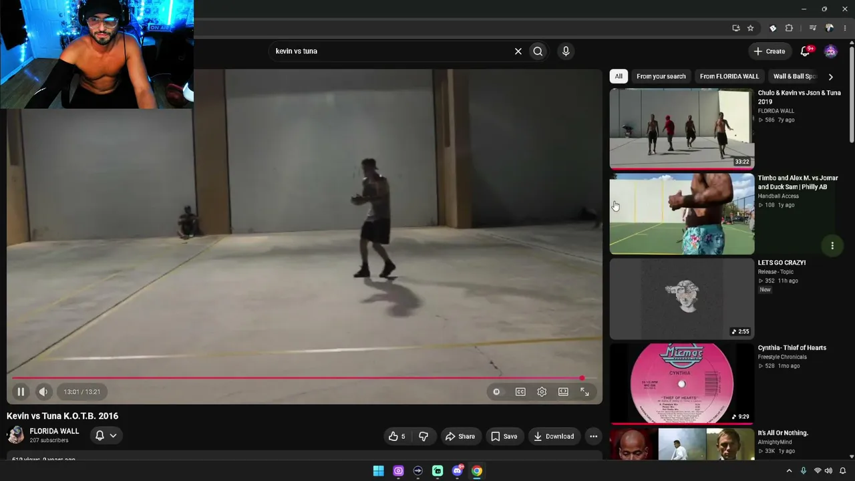
Task: Open YouTube notifications bell
Action: pos(806,51)
